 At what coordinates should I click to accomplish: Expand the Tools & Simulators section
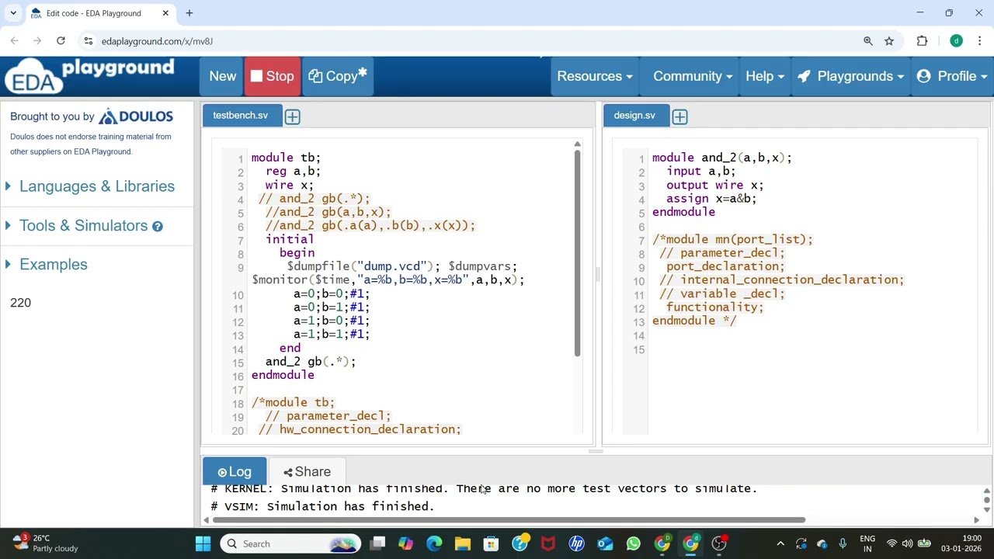click(x=83, y=226)
